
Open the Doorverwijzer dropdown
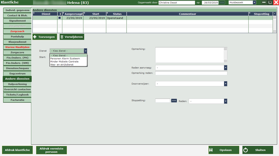pyautogui.click(x=225, y=84)
